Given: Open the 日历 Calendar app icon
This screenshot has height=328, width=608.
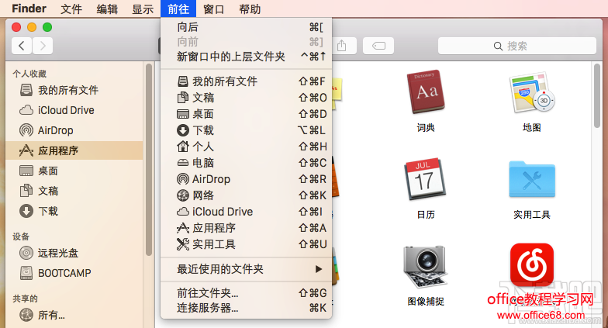Looking at the screenshot, I should pyautogui.click(x=425, y=179).
